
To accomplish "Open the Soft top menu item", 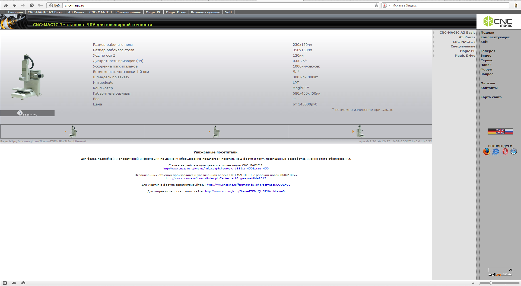I will (228, 12).
